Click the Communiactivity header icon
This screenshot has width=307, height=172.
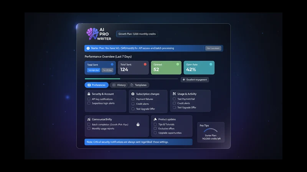(x=89, y=119)
